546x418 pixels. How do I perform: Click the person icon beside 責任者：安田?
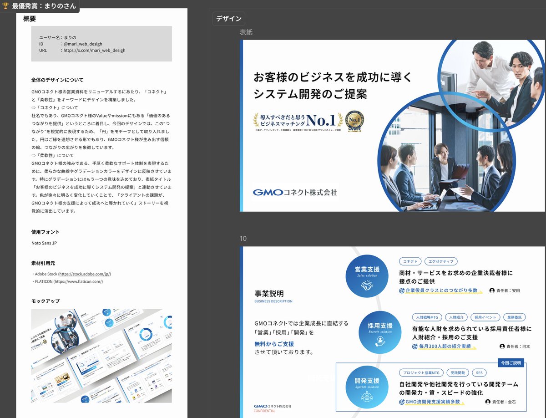[492, 291]
